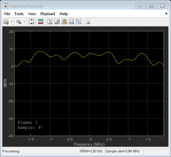The width and height of the screenshot is (171, 157).
Task: Click the dBW axis label
Action: [x=5, y=83]
